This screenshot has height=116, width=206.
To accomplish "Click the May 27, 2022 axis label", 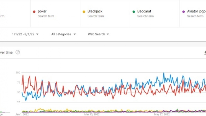I will click(162, 114).
